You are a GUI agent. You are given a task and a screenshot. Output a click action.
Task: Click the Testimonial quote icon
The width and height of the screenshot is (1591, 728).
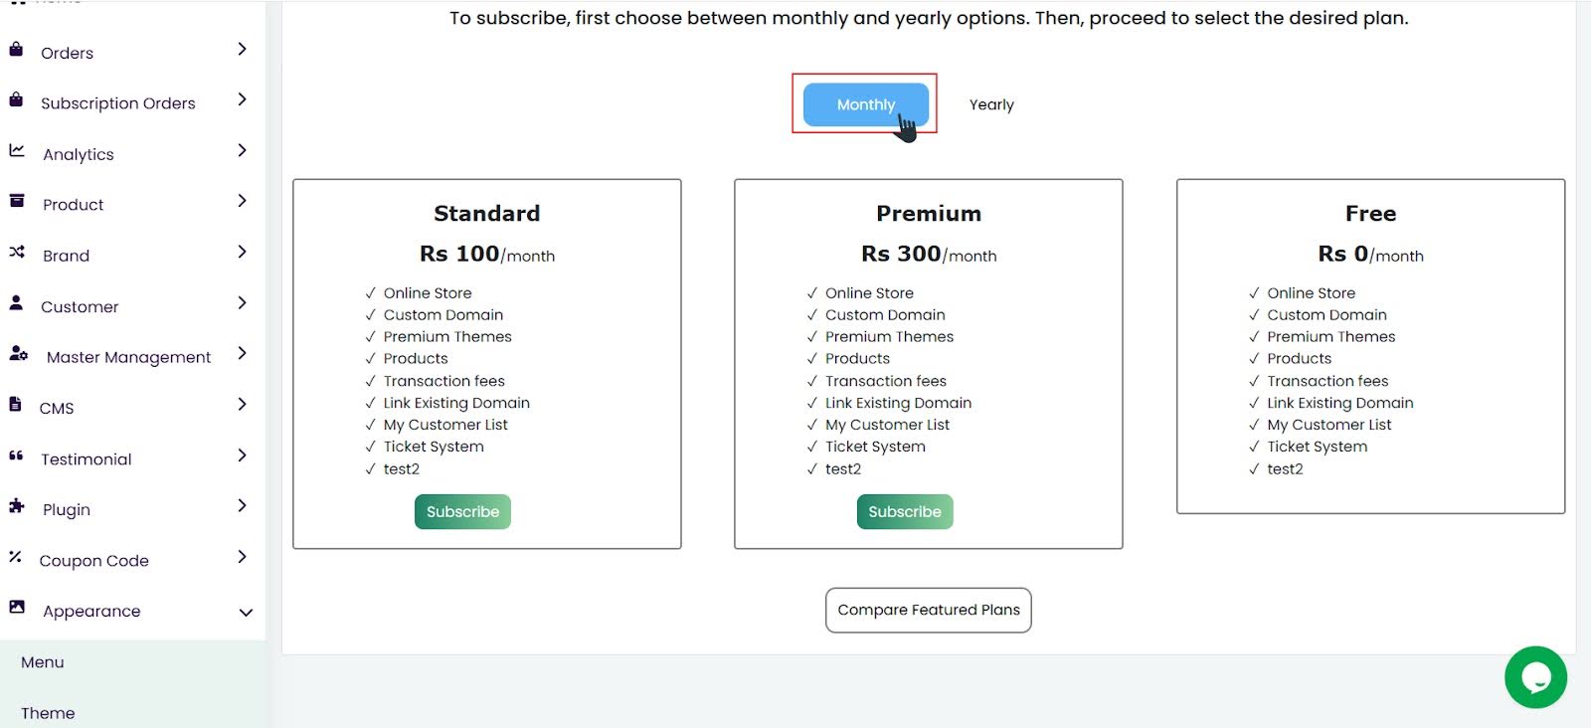coord(16,456)
